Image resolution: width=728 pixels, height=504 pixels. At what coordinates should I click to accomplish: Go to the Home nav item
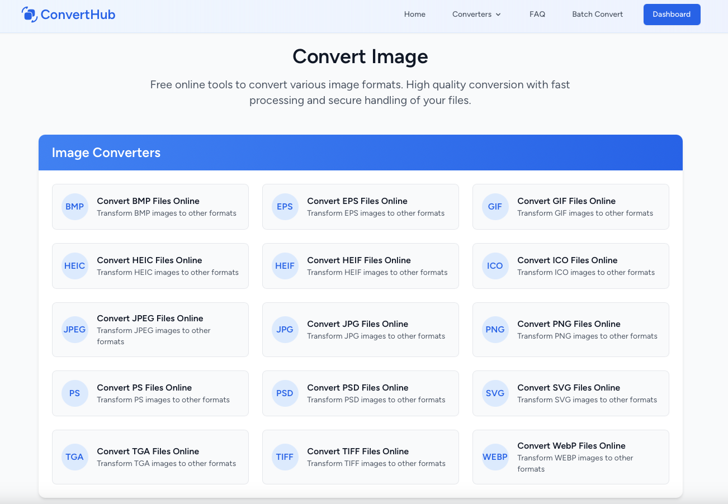[415, 15]
